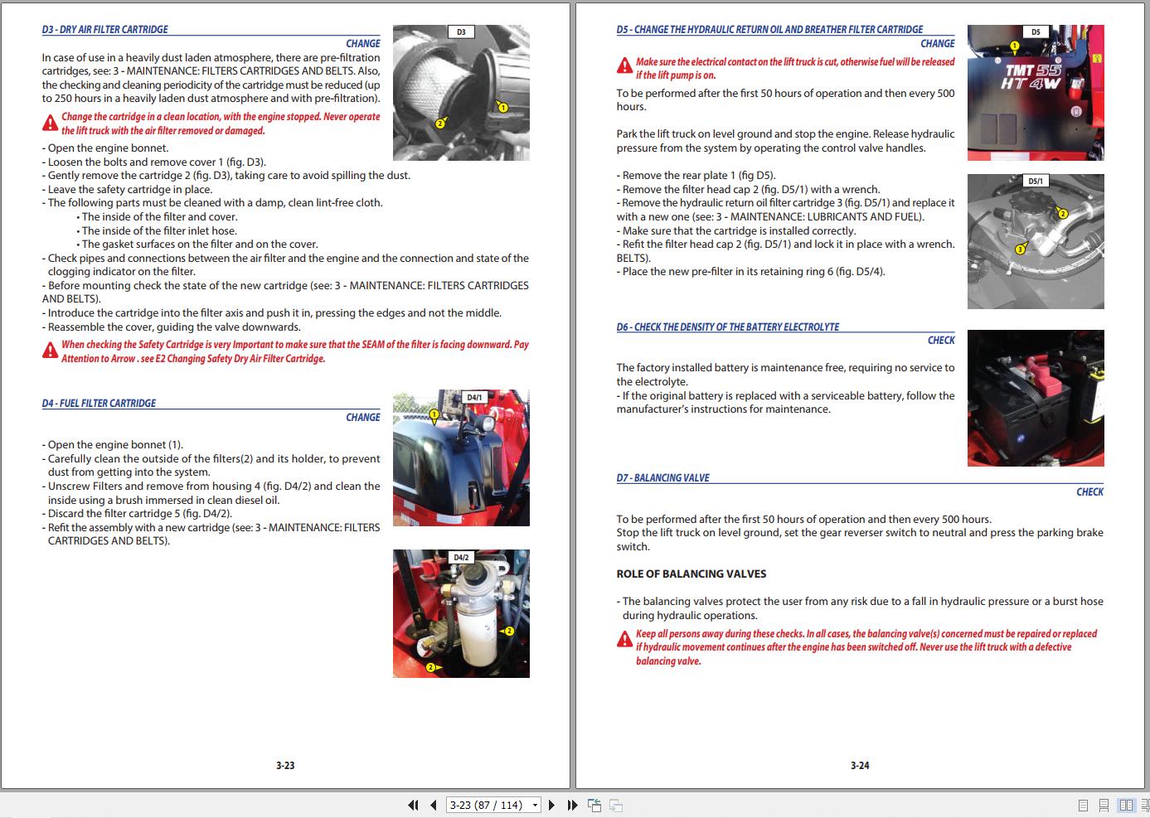Go back one page with the previous arrow
The height and width of the screenshot is (818, 1150).
433,804
